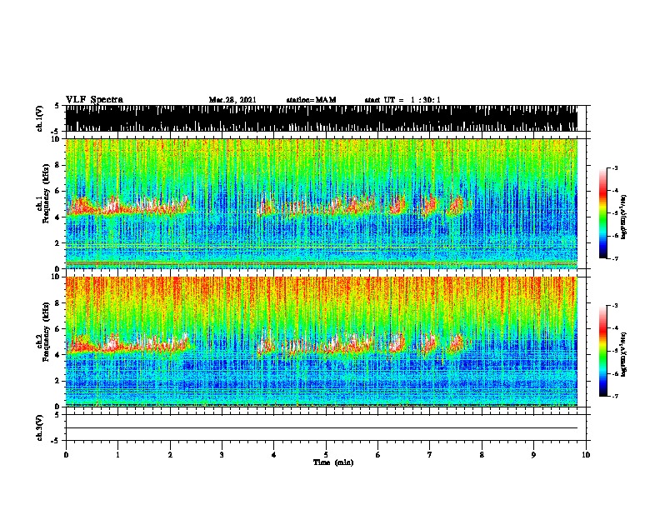Image resolution: width=660 pixels, height=510 pixels.
Task: Click the flat ch.3 voltage trace line
Action: point(322,428)
